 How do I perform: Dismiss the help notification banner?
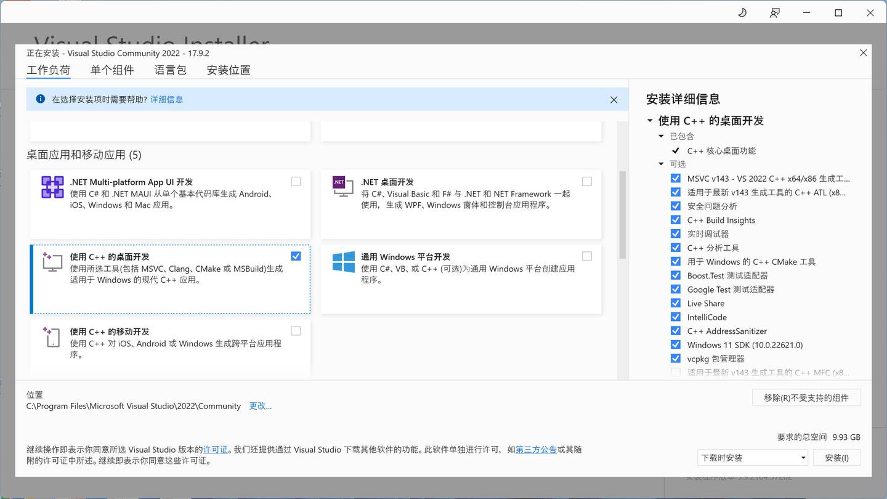(x=614, y=99)
